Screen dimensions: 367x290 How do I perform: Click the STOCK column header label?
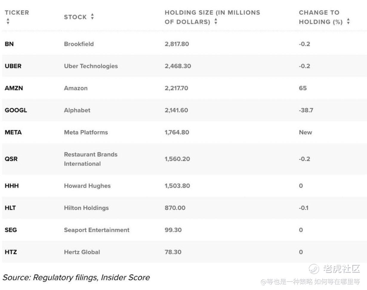coord(75,17)
